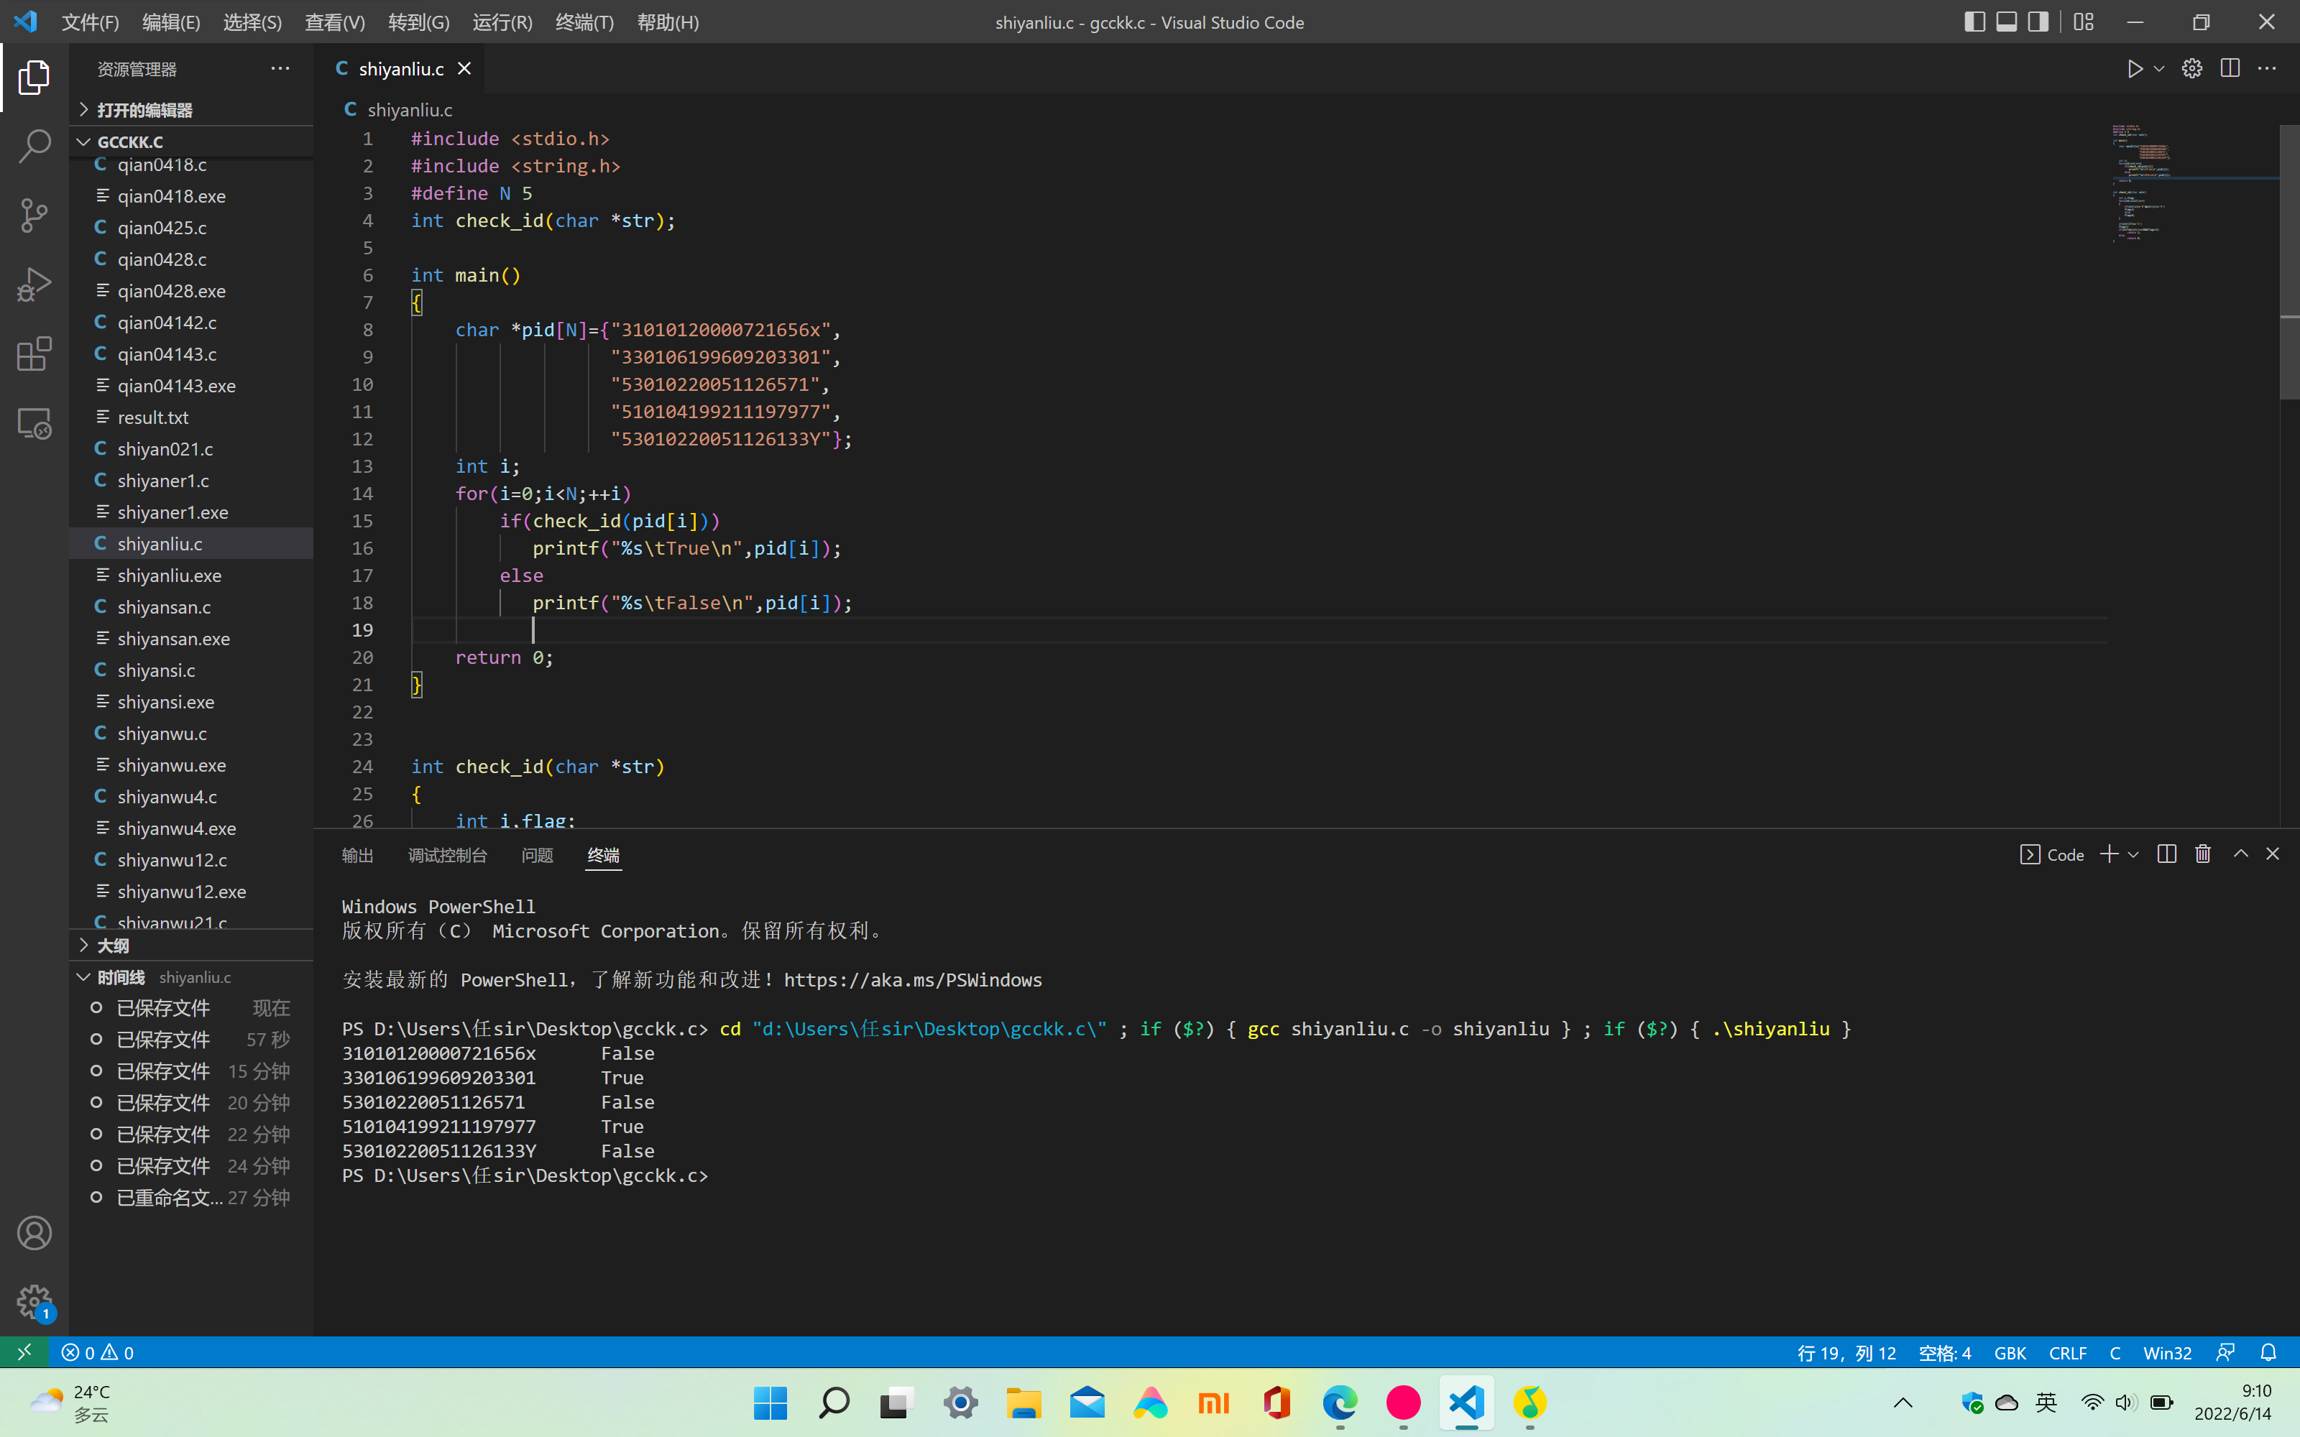The image size is (2300, 1437).
Task: Open the remote window status button
Action: [x=24, y=1352]
